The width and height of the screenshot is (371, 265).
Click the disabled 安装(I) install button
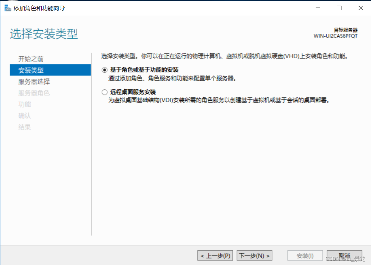click(x=305, y=256)
